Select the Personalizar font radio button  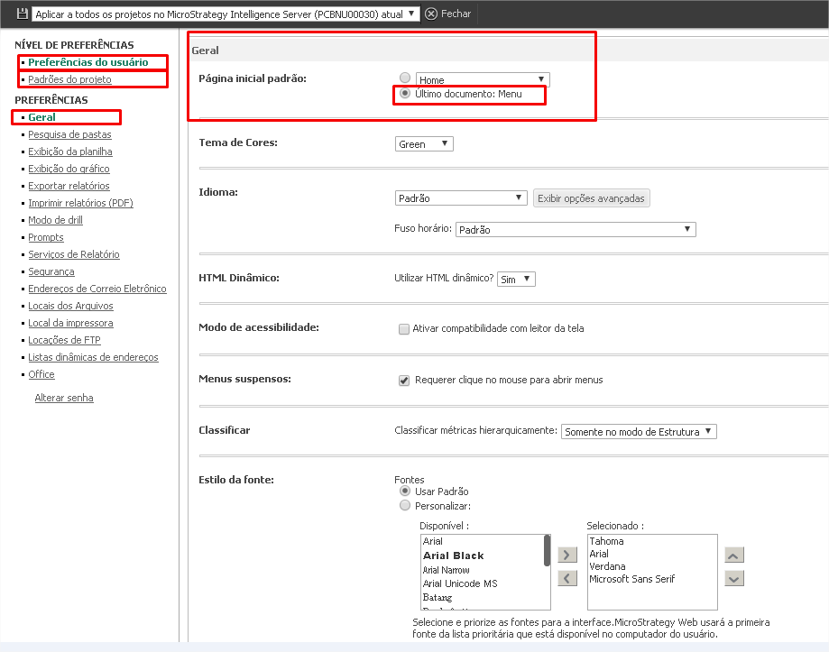coord(405,506)
